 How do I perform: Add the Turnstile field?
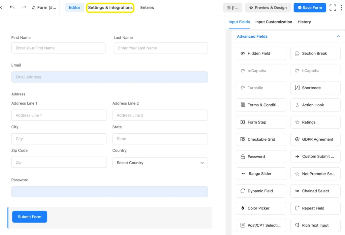(261, 88)
